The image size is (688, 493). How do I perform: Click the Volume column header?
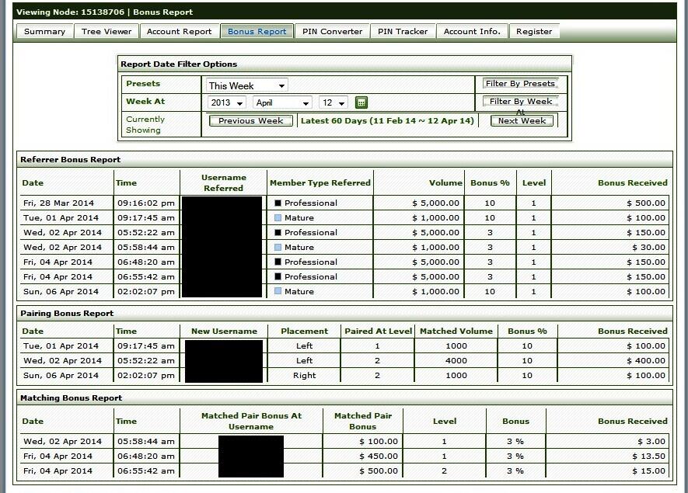[445, 182]
